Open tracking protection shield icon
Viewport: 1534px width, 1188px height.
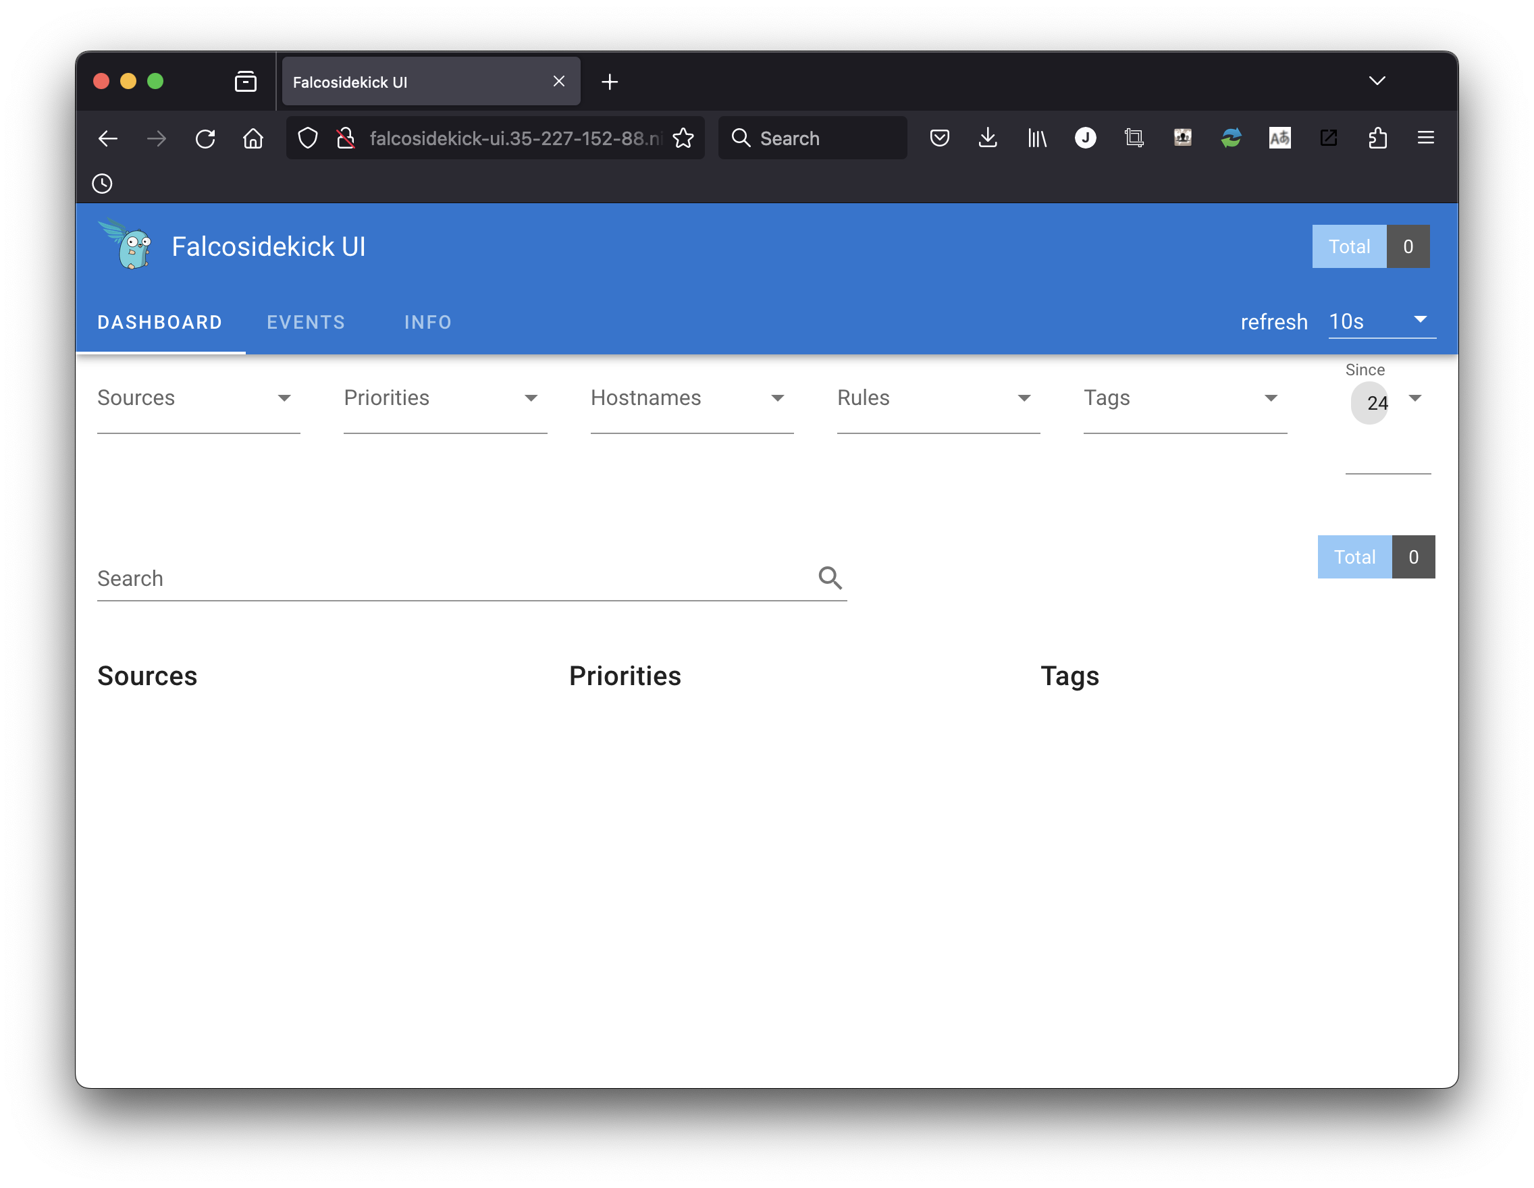pos(308,138)
